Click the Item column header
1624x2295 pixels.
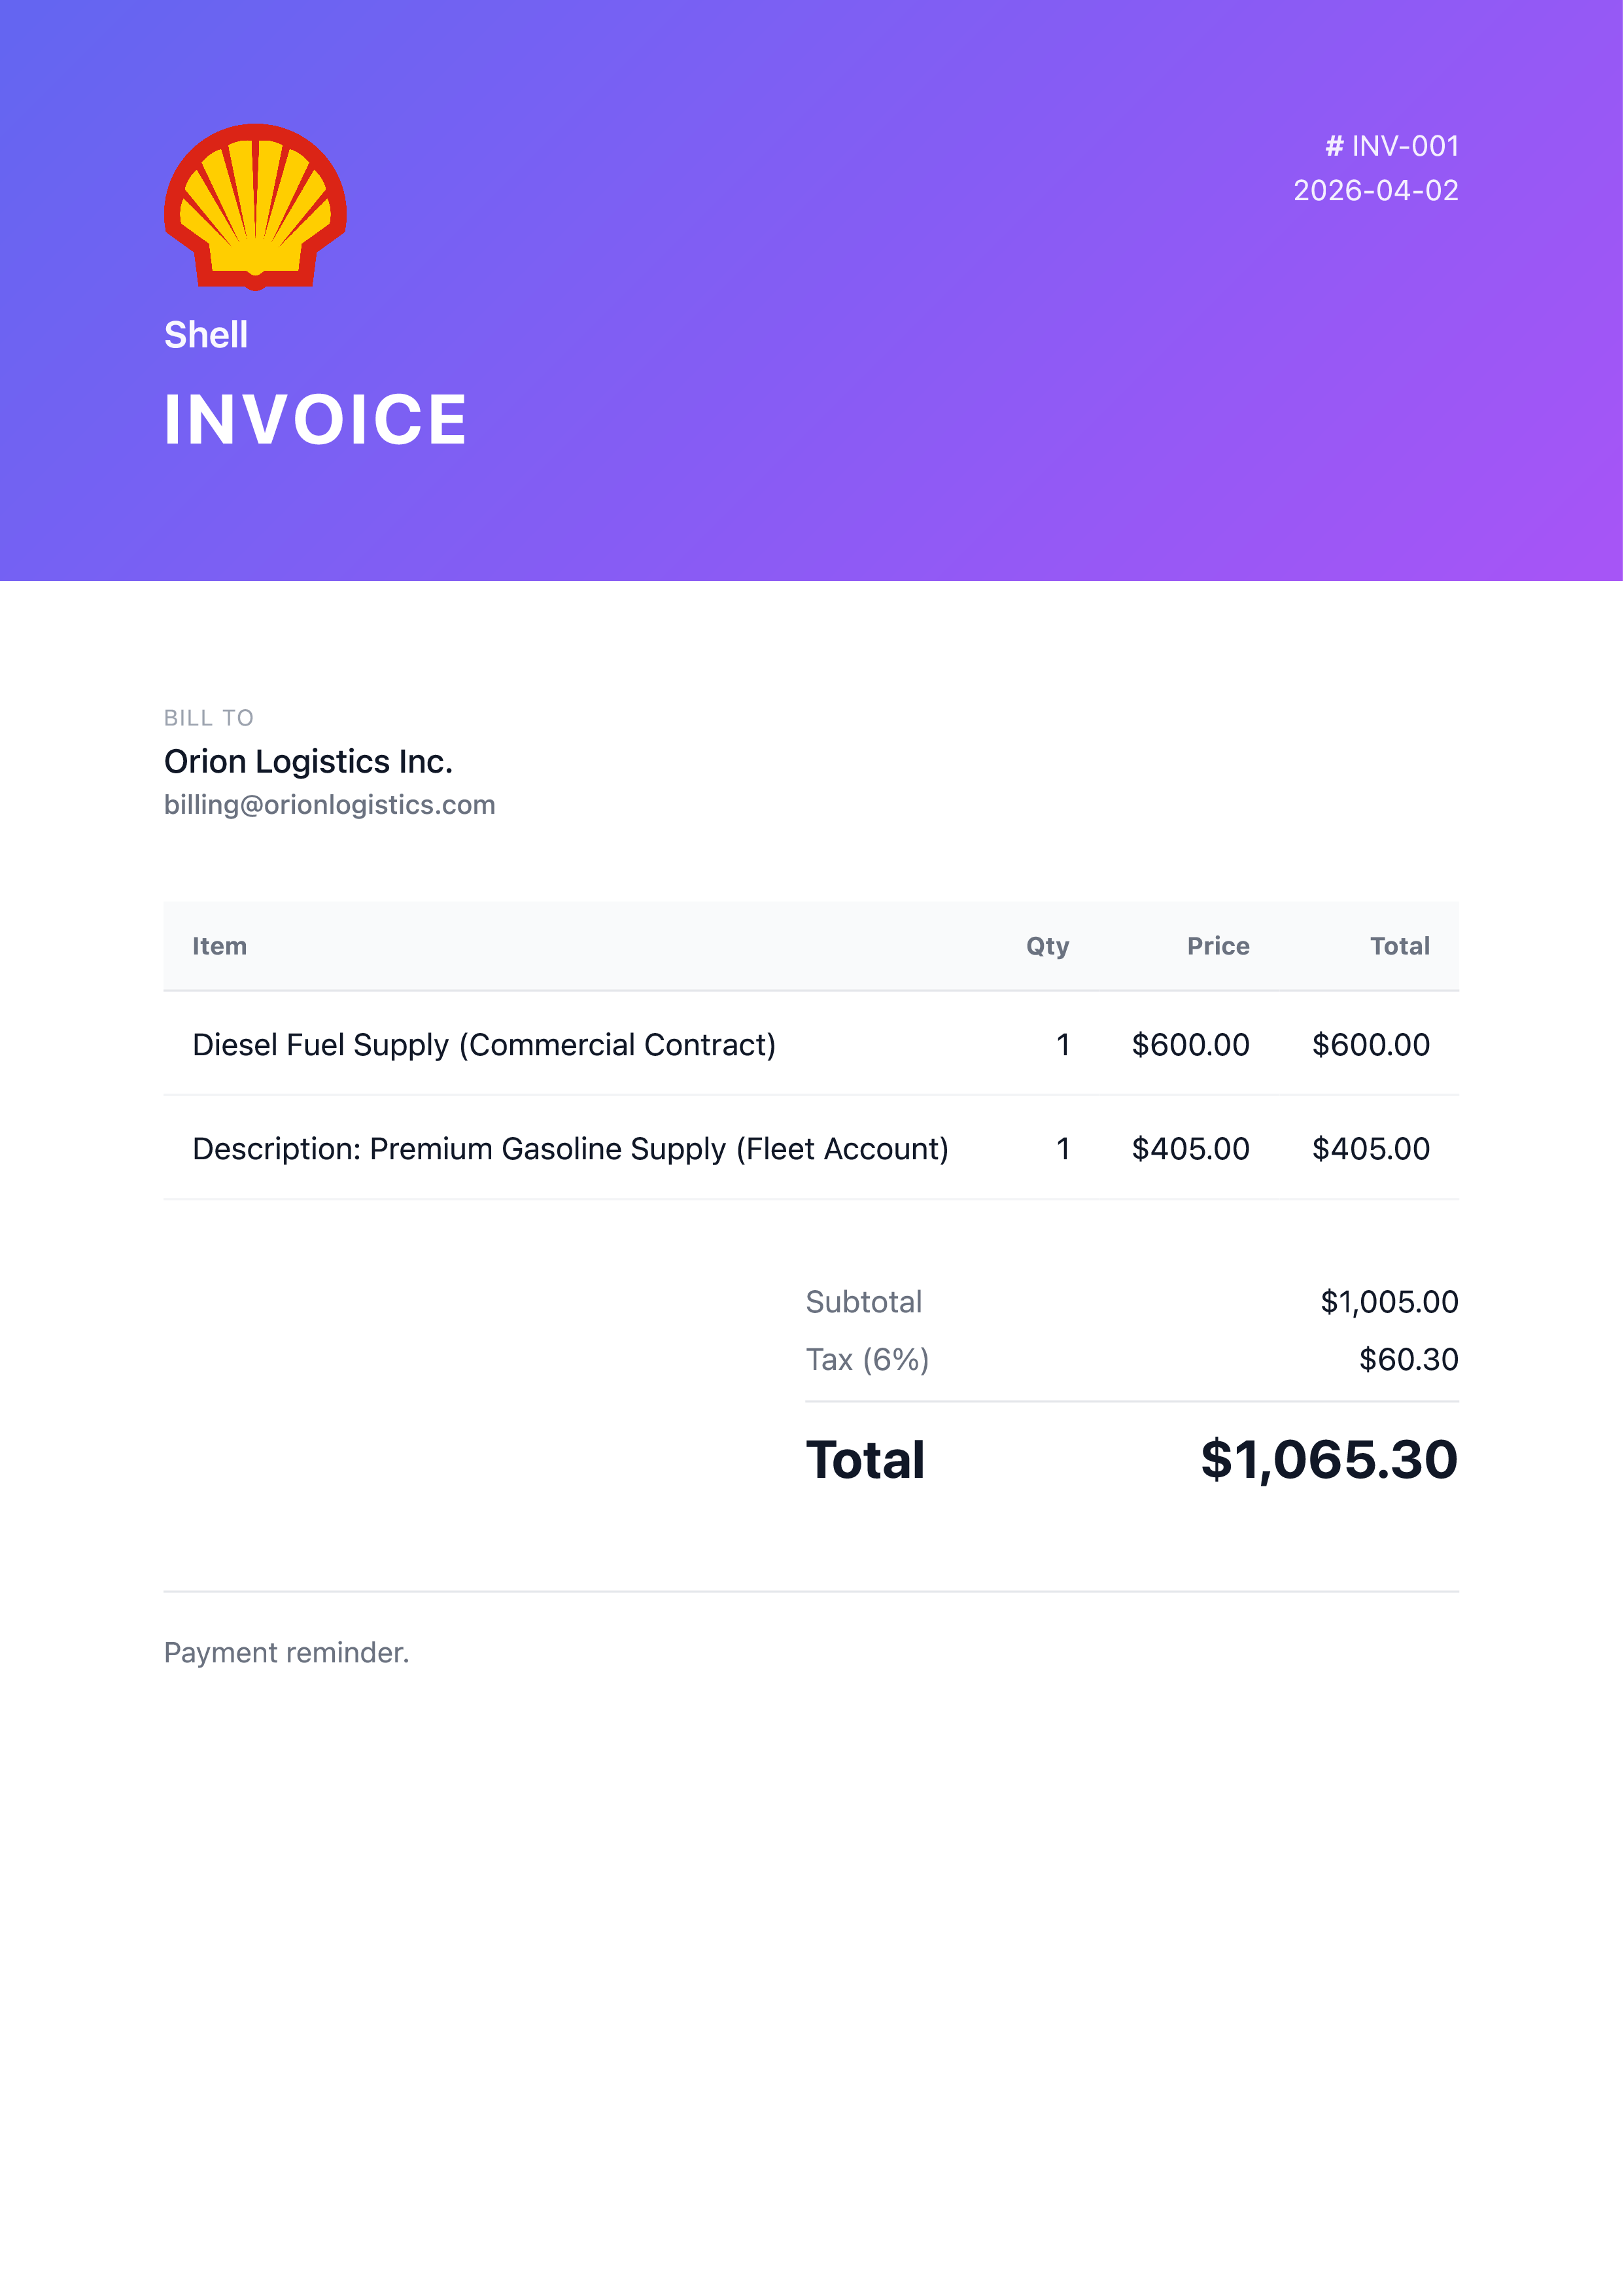[219, 946]
